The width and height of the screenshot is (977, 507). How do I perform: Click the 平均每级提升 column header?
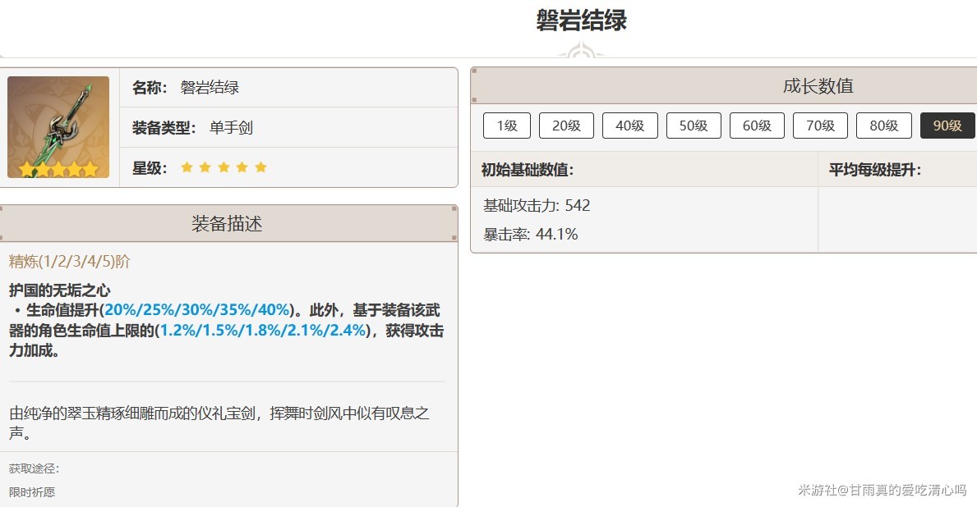coord(874,170)
